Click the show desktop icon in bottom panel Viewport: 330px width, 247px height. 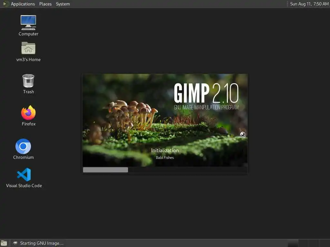click(4, 243)
